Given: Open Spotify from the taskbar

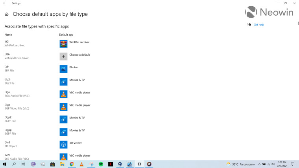Looking at the screenshot, I should coord(101,164).
